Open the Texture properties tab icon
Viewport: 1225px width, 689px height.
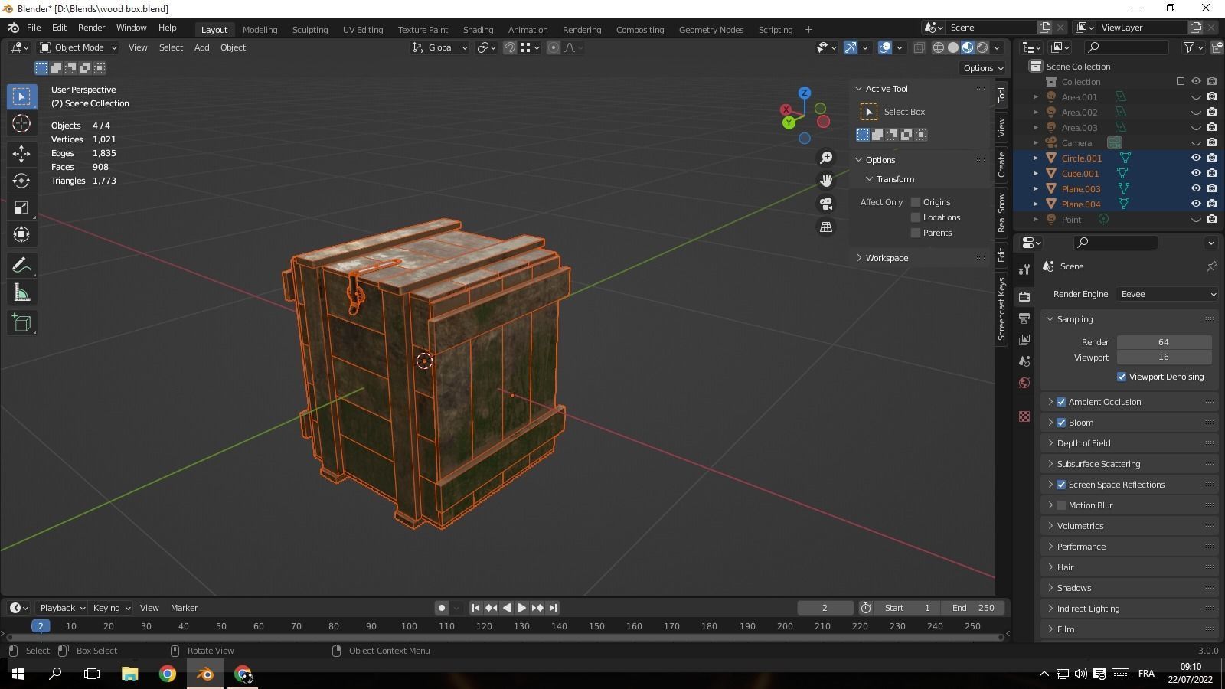[x=1024, y=416]
